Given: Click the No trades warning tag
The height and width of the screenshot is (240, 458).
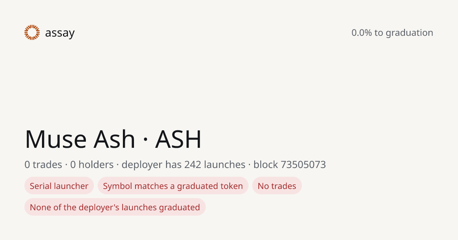Looking at the screenshot, I should pos(277,186).
